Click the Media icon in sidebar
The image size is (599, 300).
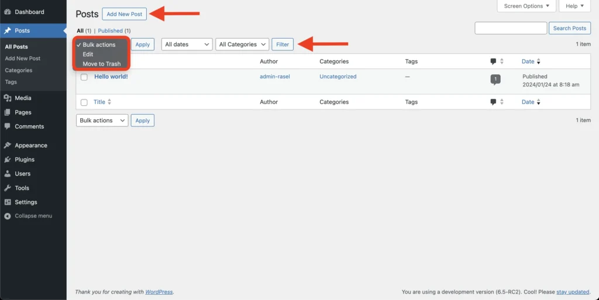tap(7, 98)
